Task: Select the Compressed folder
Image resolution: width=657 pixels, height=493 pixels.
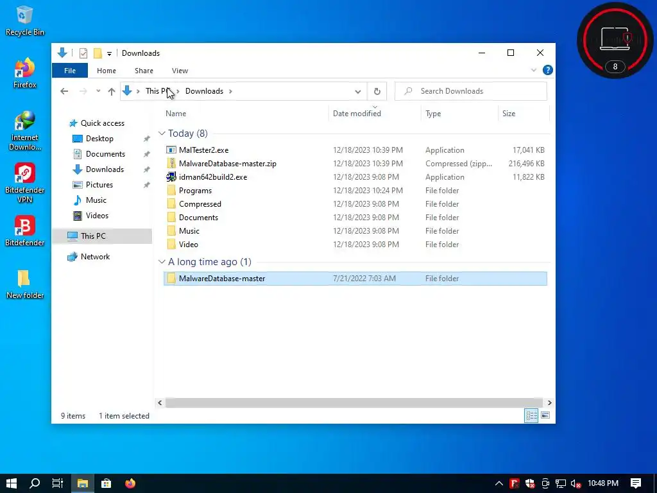Action: coord(355,203)
